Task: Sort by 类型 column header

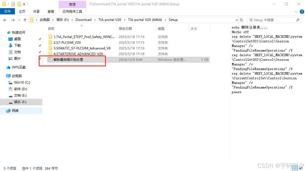Action: click(x=161, y=28)
